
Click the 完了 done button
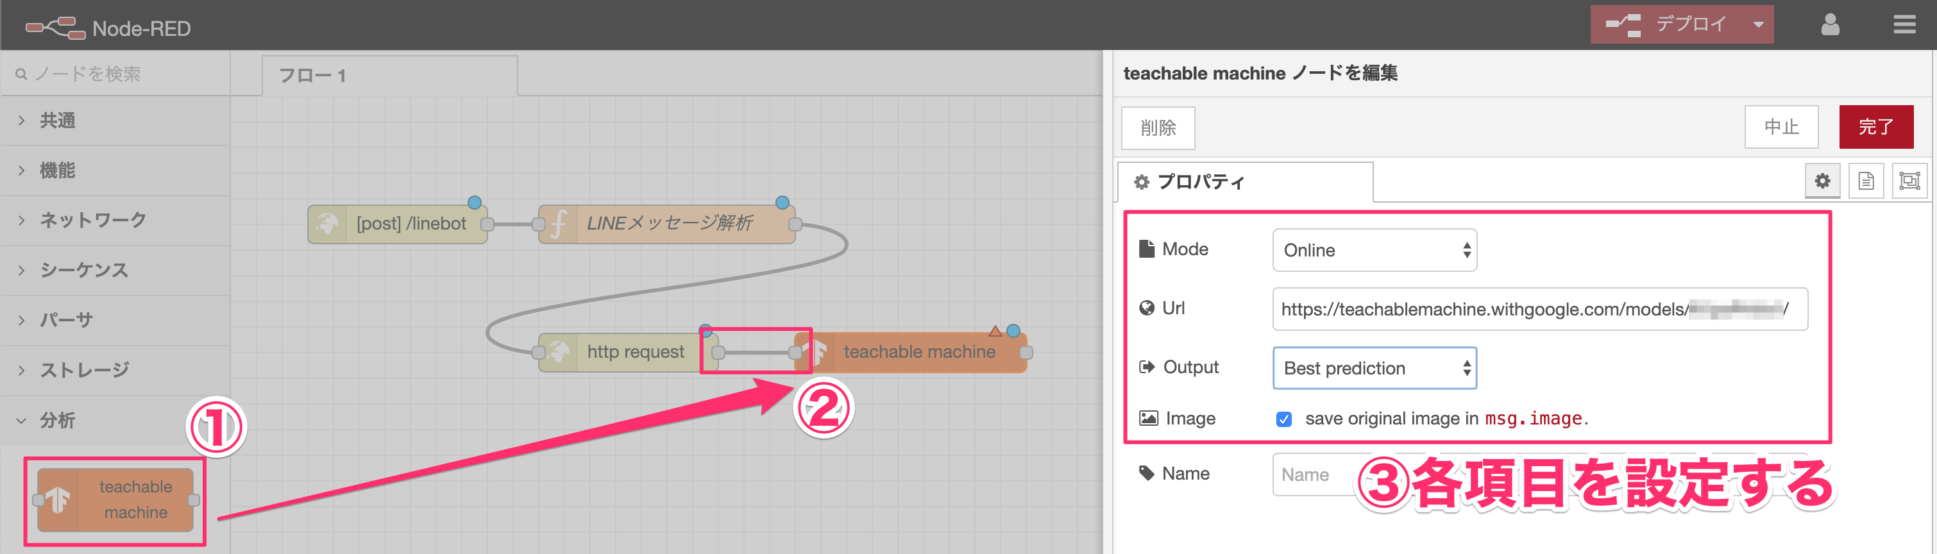(x=1876, y=127)
